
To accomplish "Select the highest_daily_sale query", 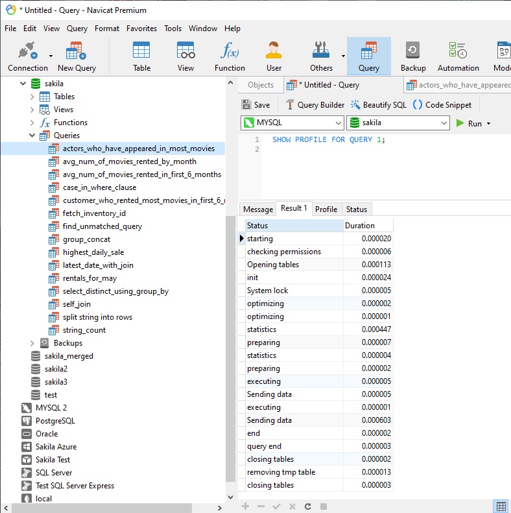I will 93,252.
